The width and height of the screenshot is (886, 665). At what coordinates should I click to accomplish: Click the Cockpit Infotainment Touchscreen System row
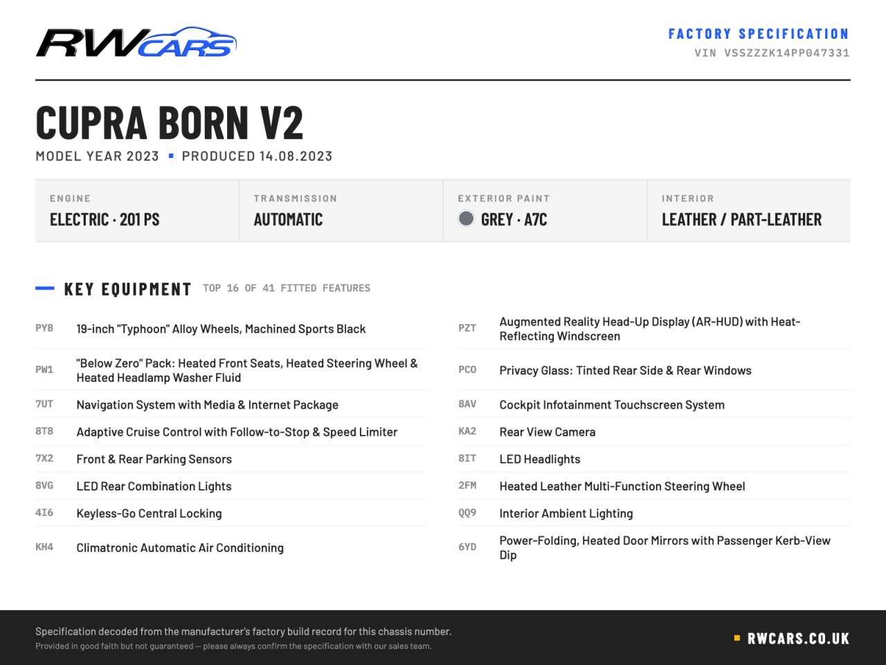(x=654, y=405)
